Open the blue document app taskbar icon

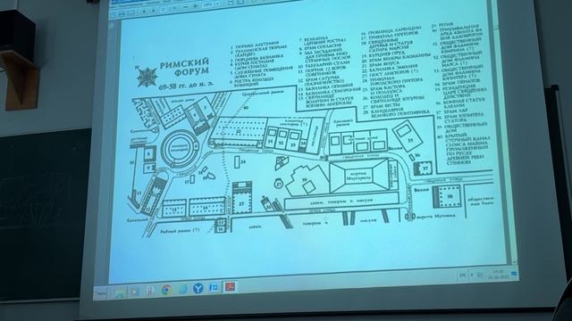[x=214, y=287]
